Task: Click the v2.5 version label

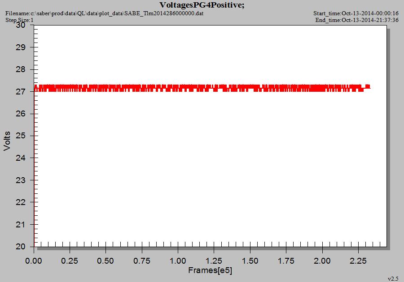Action: tap(393, 279)
